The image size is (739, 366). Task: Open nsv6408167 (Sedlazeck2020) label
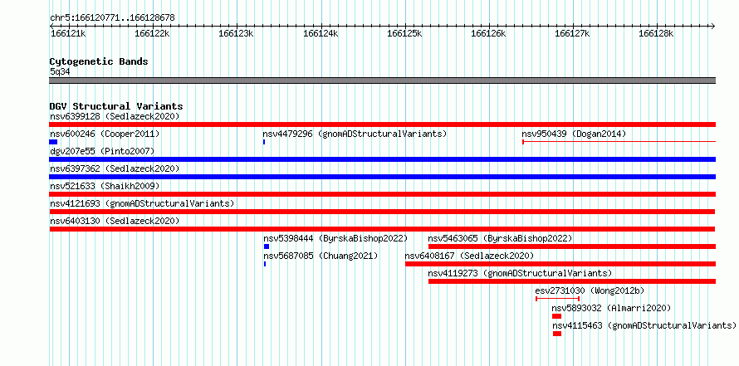tap(469, 256)
